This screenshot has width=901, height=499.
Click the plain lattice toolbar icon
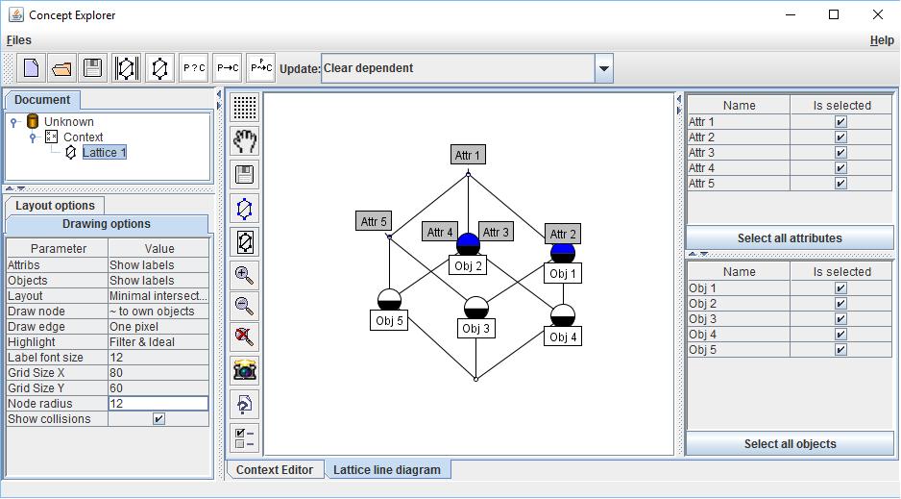[159, 68]
